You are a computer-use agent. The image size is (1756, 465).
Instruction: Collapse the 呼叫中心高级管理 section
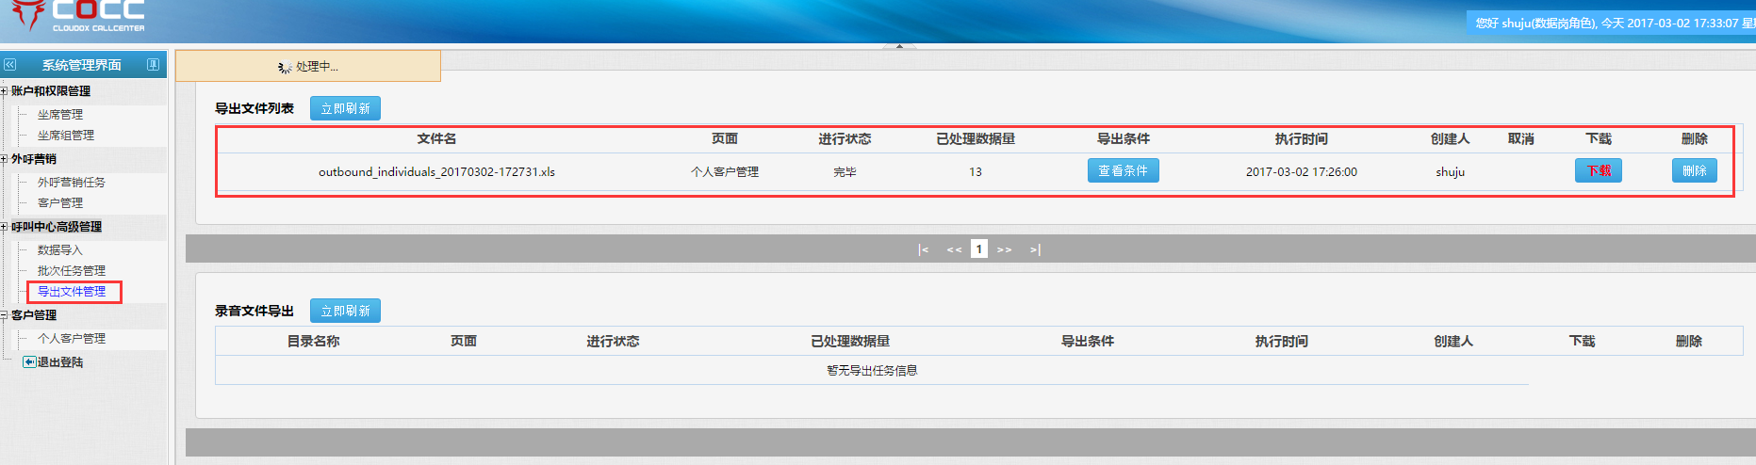(x=4, y=227)
